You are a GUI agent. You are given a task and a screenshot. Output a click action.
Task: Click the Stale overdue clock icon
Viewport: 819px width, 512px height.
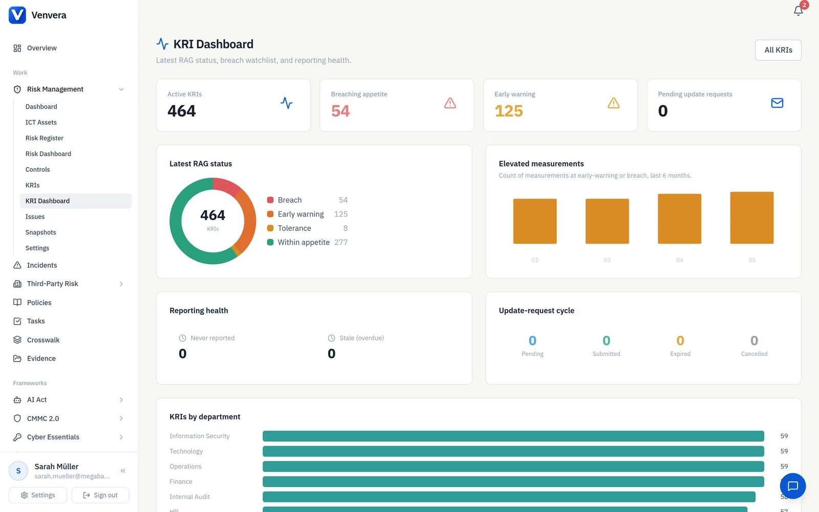(331, 338)
